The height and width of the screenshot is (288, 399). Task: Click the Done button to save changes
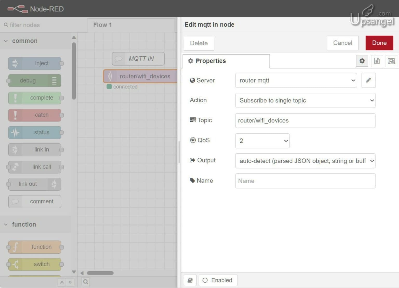click(379, 43)
